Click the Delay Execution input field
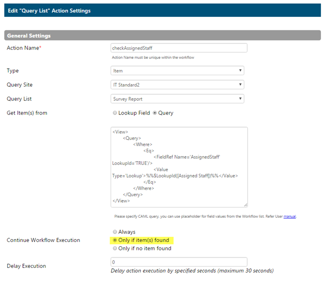Image resolution: width=326 pixels, height=285 pixels. click(179, 262)
